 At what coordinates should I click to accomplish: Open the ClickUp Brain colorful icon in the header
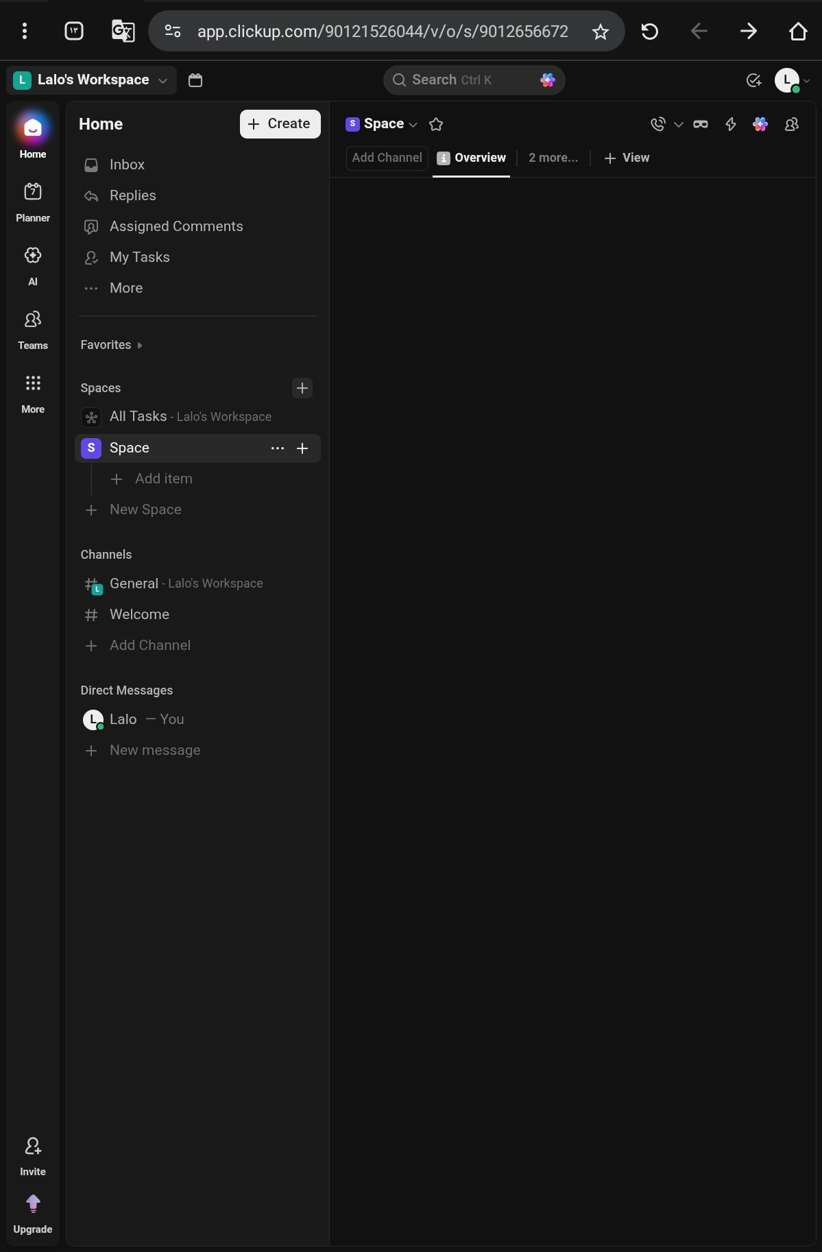(760, 124)
